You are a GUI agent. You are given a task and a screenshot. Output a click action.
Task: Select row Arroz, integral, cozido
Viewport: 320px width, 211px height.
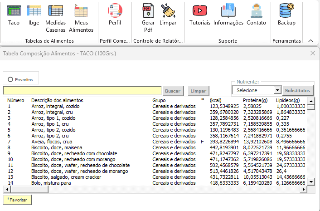(155, 106)
